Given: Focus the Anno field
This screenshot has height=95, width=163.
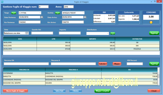Looking at the screenshot, I should 69,7.
